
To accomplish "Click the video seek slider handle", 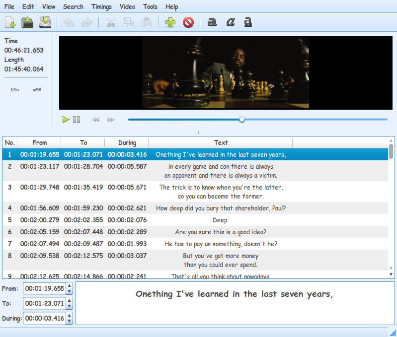I will (x=242, y=120).
